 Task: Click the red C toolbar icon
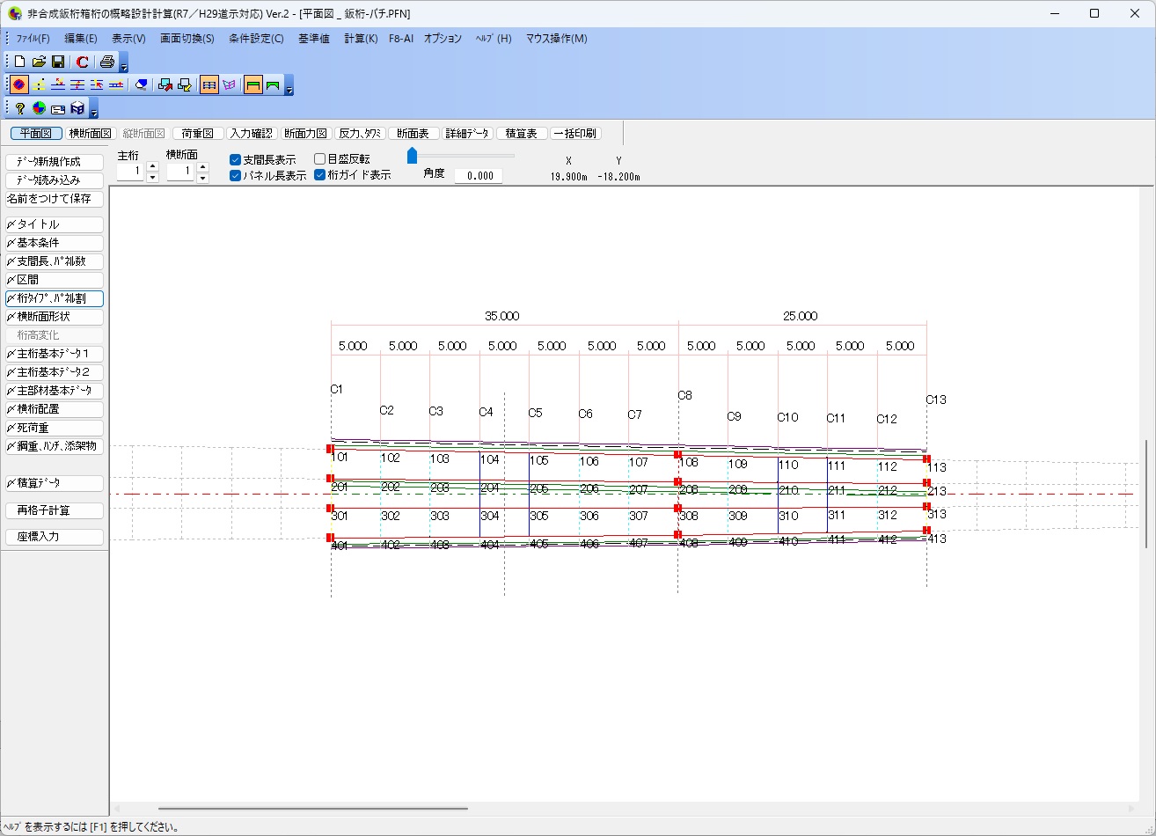click(82, 62)
